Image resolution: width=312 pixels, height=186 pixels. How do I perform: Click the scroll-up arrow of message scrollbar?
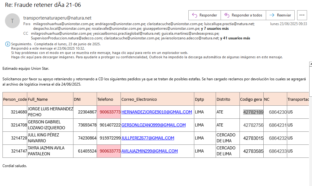(310, 64)
